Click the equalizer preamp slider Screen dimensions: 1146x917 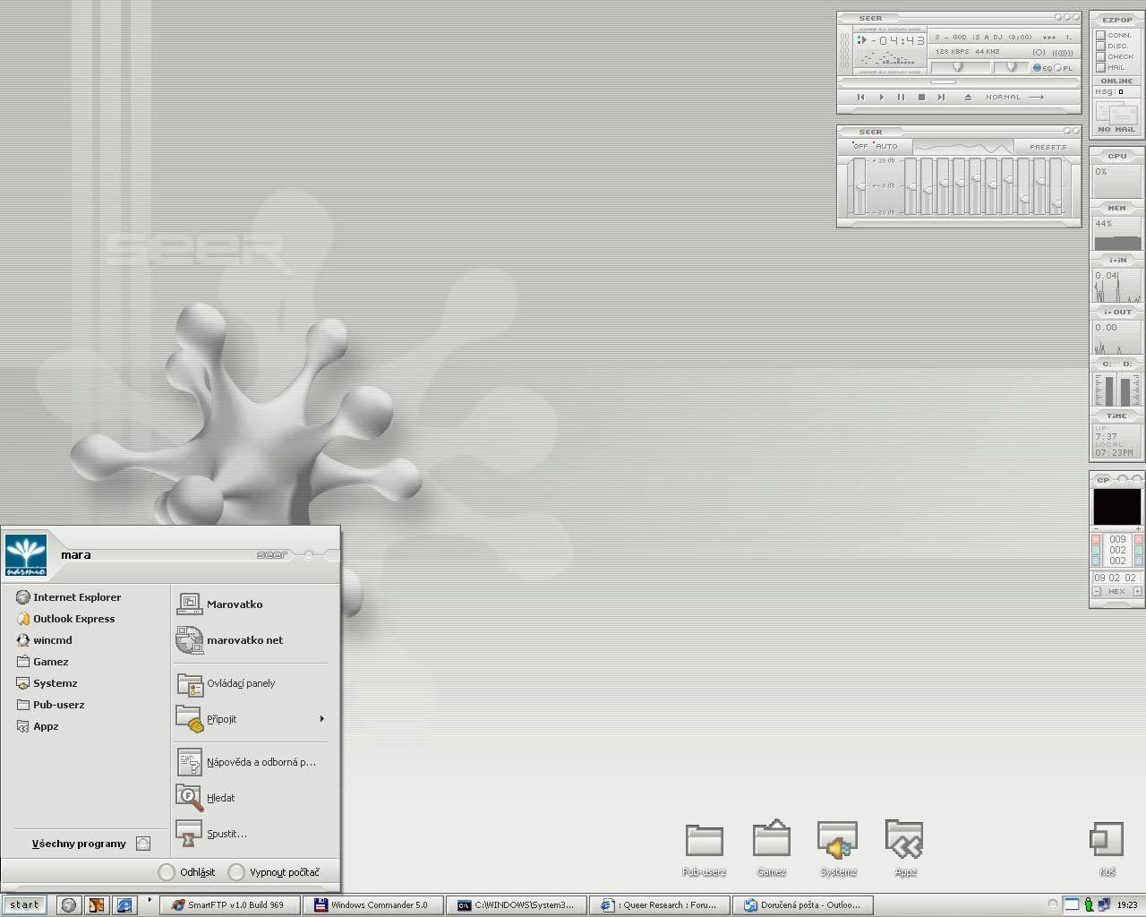(x=860, y=186)
